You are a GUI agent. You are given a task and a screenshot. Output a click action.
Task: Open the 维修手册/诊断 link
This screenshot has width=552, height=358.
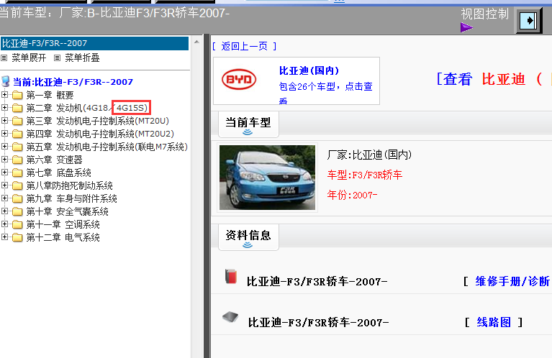pyautogui.click(x=512, y=281)
